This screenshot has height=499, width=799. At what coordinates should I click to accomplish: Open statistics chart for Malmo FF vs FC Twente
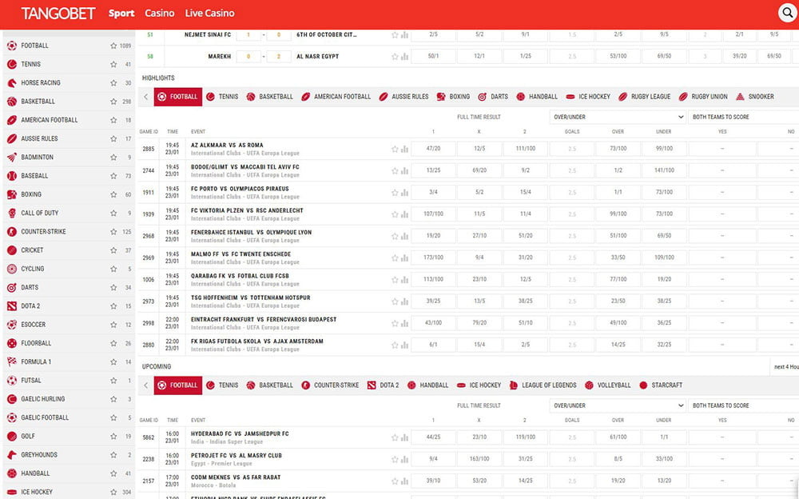click(x=404, y=257)
